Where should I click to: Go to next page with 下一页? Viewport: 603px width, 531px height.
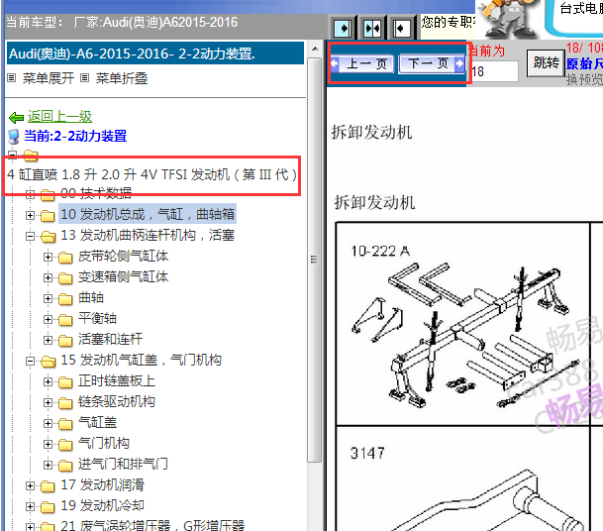pos(432,63)
